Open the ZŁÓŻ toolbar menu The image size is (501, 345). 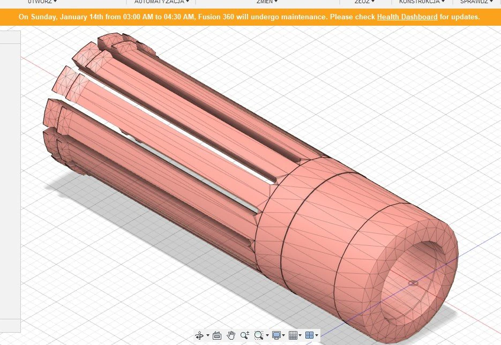[364, 2]
